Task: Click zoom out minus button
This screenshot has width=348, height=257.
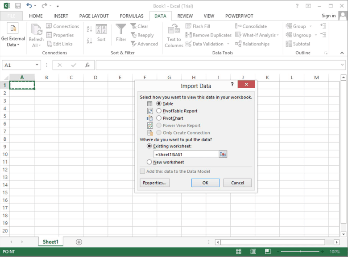Action: click(x=278, y=252)
